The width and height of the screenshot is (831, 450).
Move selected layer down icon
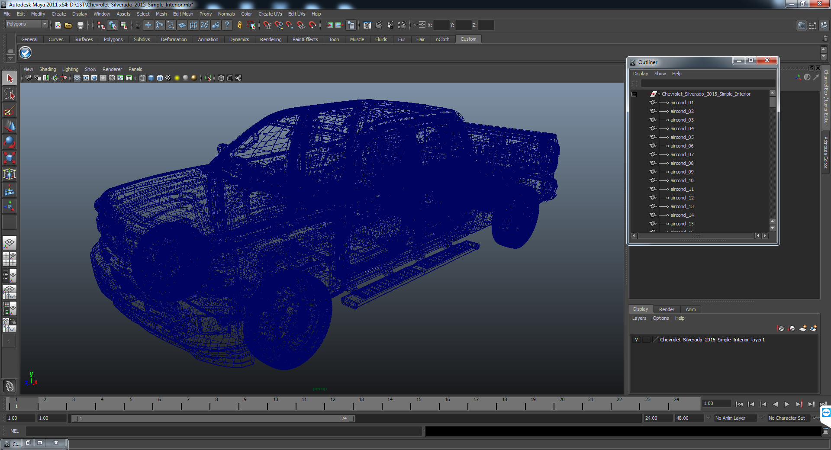point(792,328)
